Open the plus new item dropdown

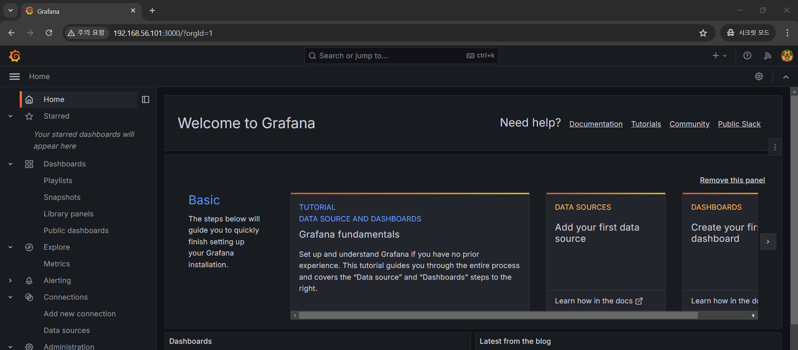[719, 56]
